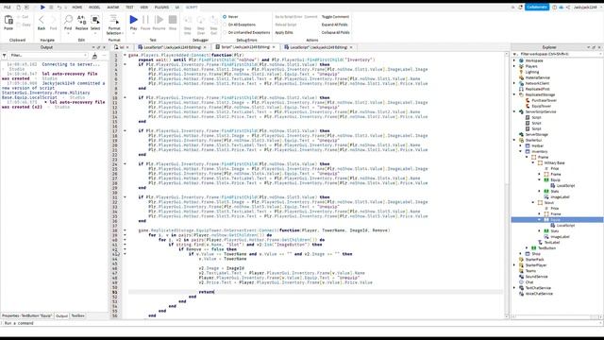Select the ReplicatedFirst item in Explorer
604x340 pixels.
[537, 89]
